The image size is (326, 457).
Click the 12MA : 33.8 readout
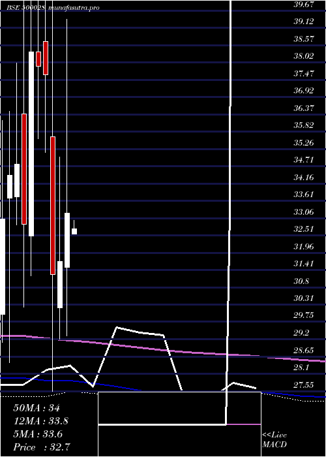(41, 421)
